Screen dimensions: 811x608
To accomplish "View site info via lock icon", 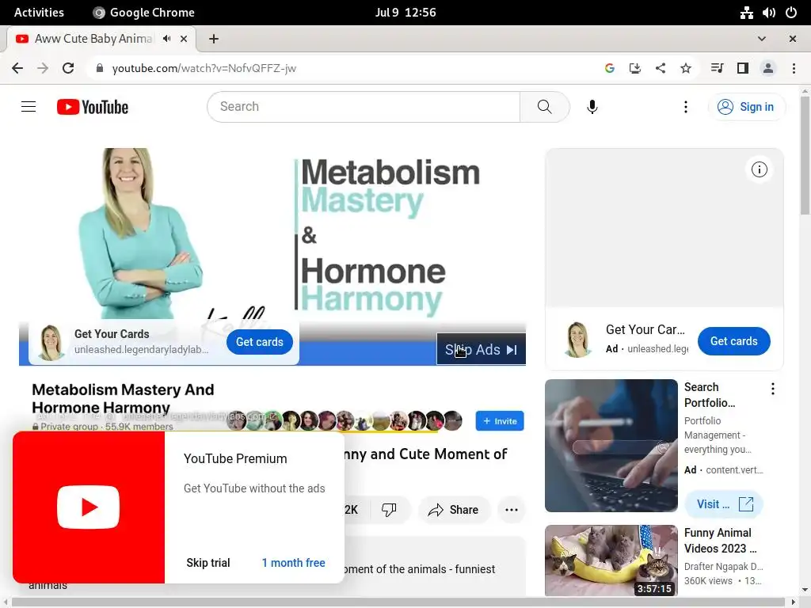I will click(x=99, y=68).
